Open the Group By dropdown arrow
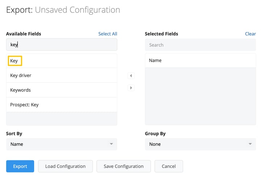 tap(250, 144)
